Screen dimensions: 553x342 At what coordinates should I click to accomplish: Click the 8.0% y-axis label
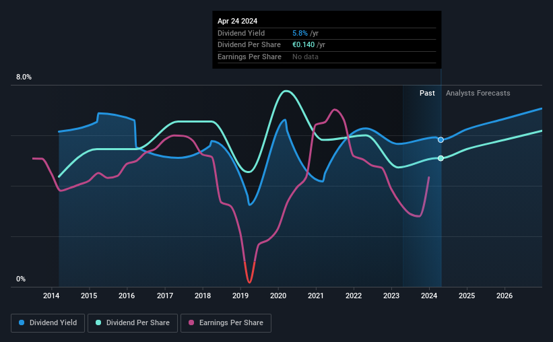(24, 77)
